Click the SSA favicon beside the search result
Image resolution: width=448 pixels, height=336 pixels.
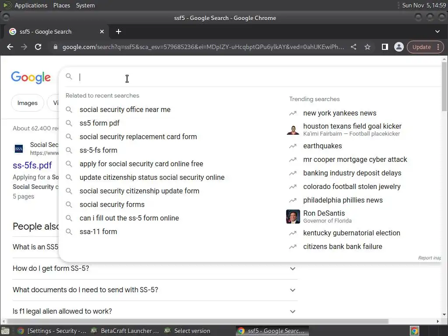[x=18, y=149]
